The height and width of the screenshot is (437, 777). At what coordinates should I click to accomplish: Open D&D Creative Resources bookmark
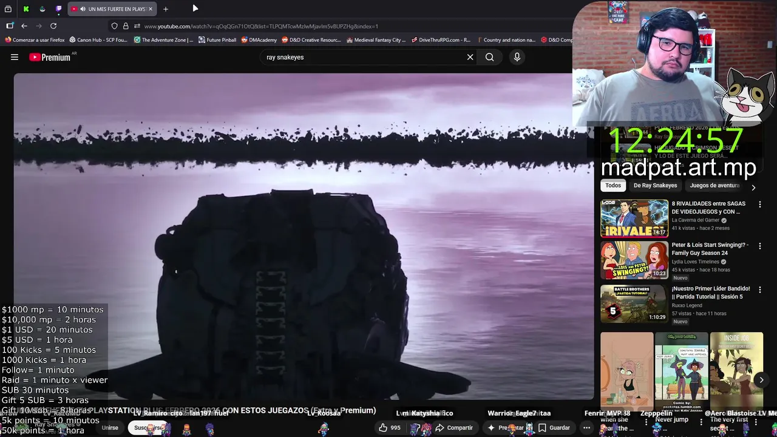[311, 40]
